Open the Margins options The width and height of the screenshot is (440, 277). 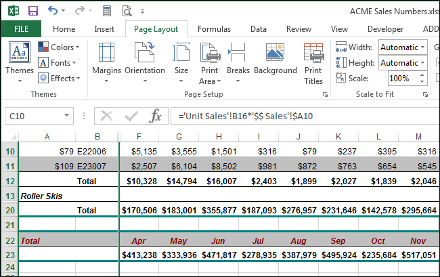(106, 60)
